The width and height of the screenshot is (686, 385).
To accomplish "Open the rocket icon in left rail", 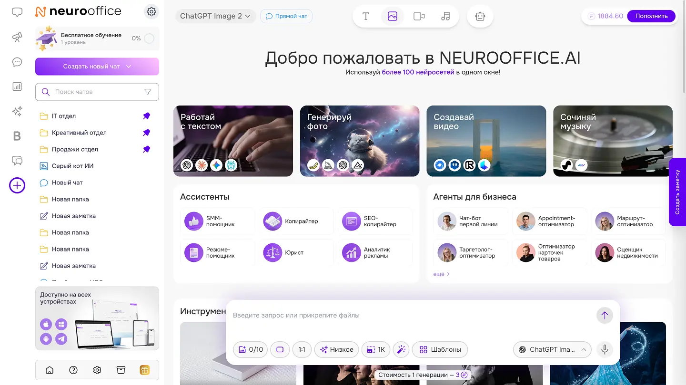I will tap(17, 38).
